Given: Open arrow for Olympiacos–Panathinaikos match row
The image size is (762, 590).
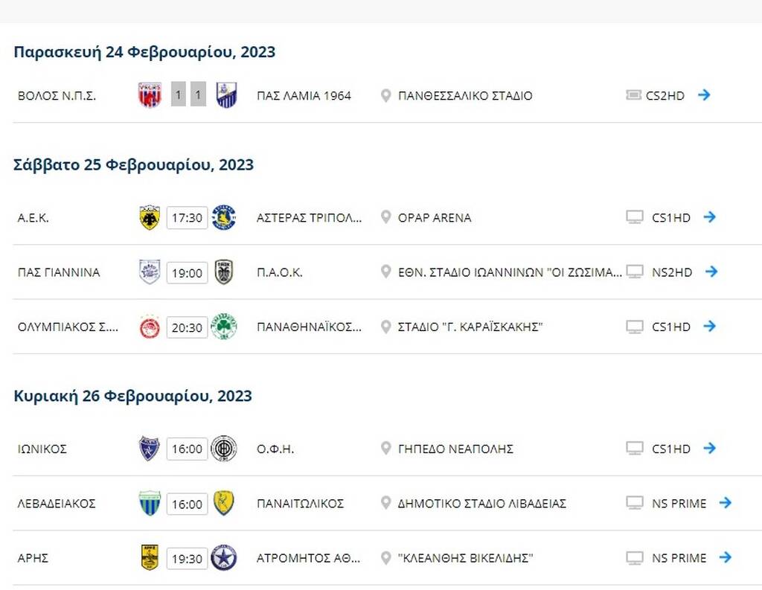Looking at the screenshot, I should (x=709, y=327).
